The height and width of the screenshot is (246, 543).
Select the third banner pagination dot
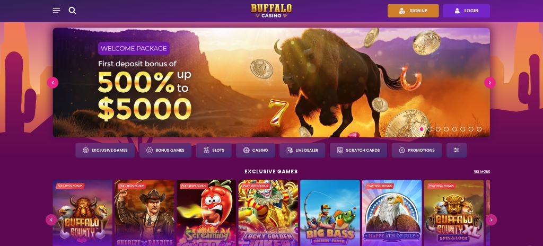[430, 129]
